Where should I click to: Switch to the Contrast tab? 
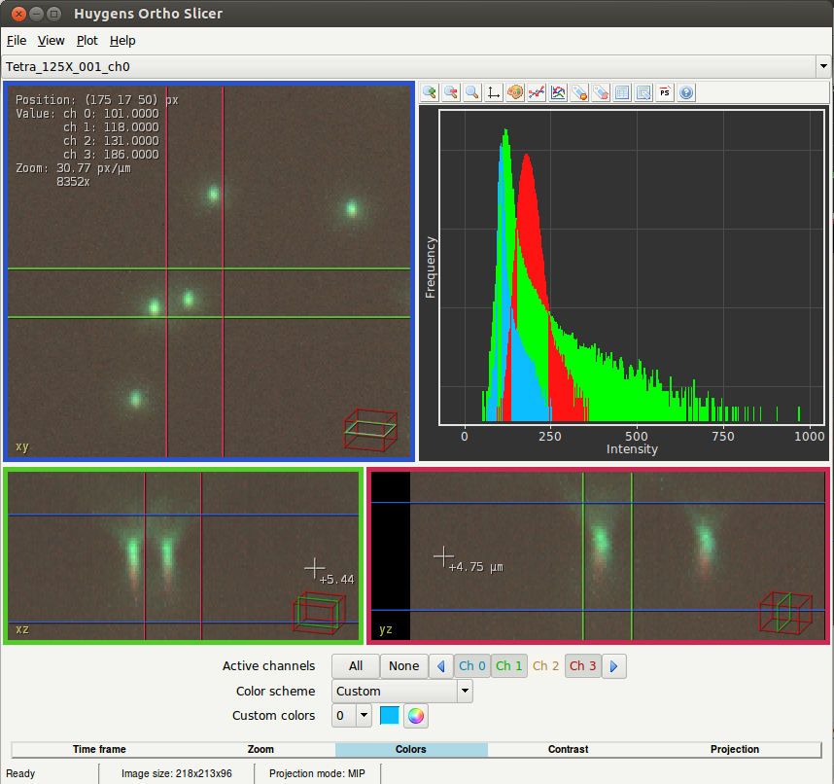568,750
